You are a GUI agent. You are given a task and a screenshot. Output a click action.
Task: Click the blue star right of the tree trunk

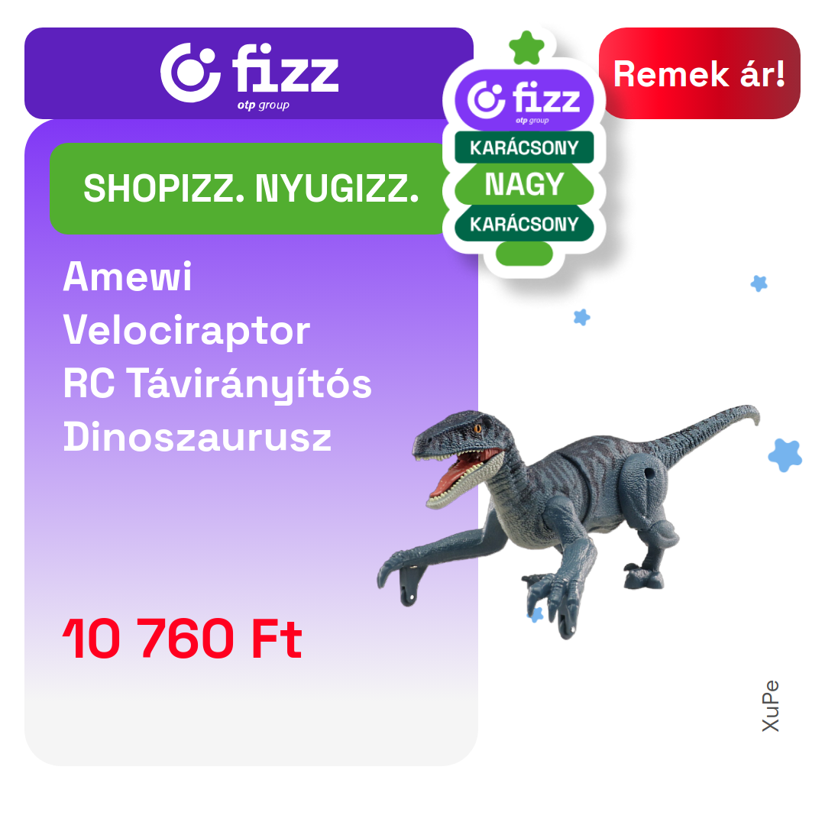coord(581,317)
